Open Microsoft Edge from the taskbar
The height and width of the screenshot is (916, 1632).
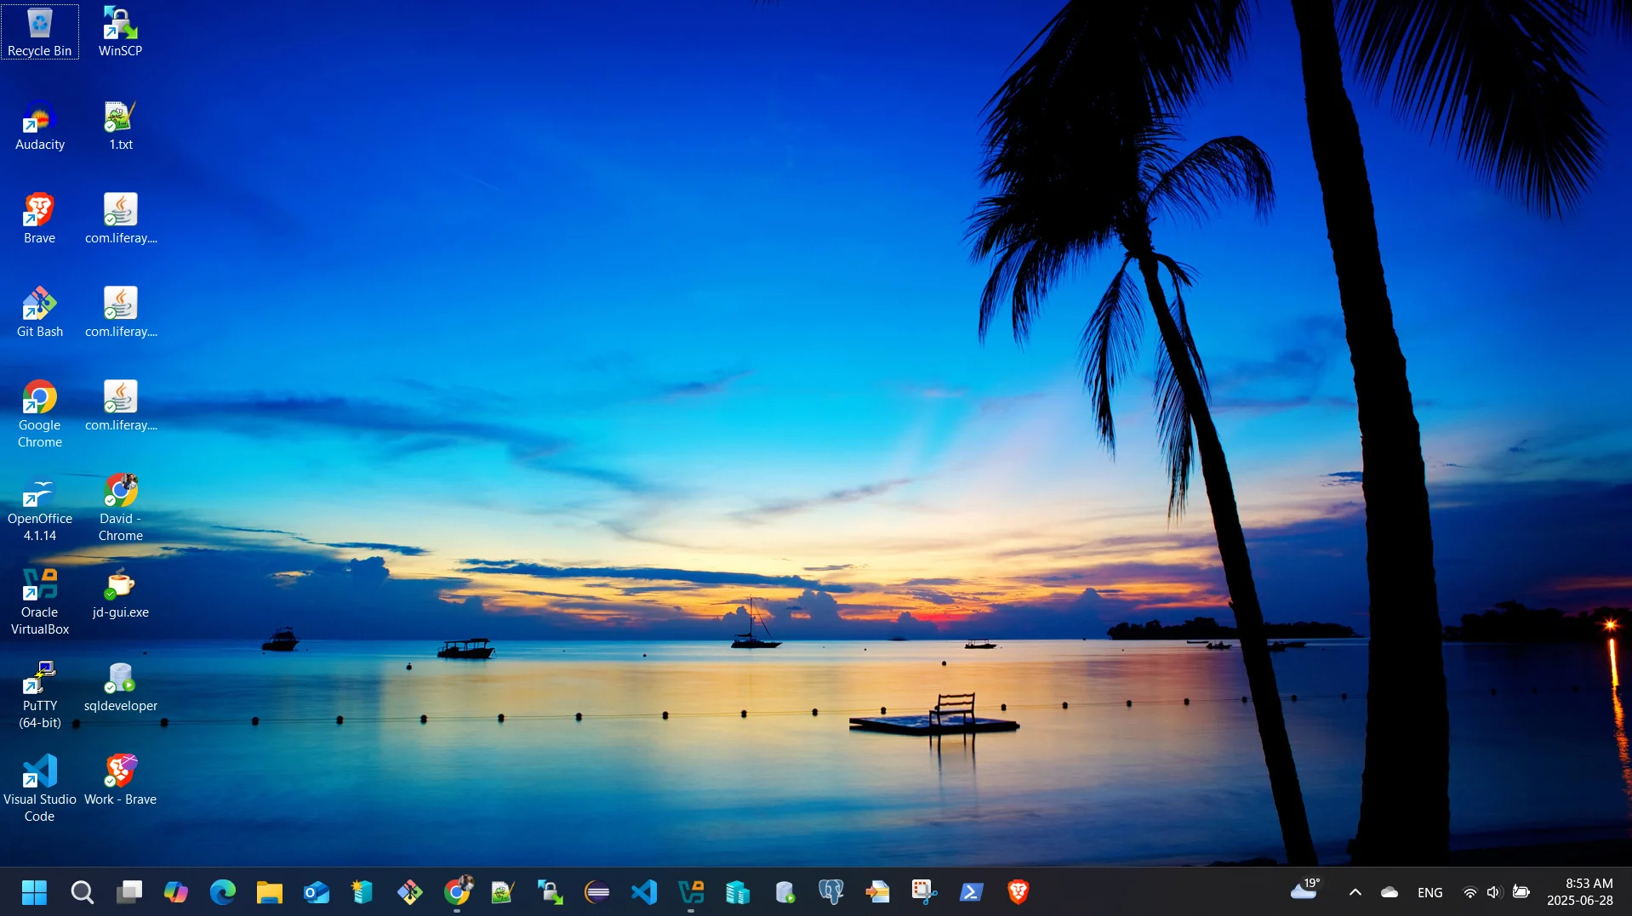coord(223,892)
